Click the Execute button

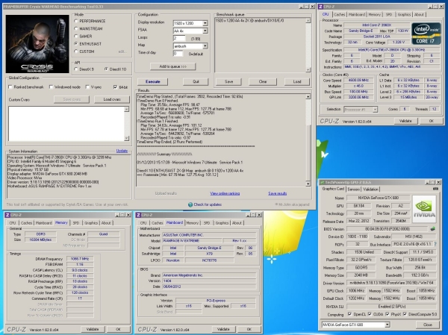click(153, 81)
